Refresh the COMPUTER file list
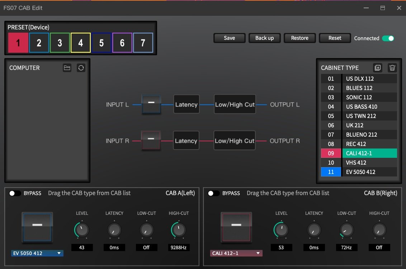 81,68
